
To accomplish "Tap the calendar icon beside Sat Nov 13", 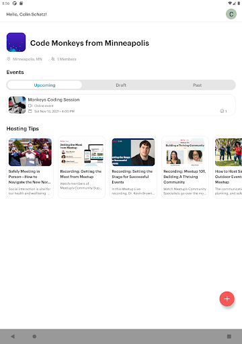I will (30, 112).
